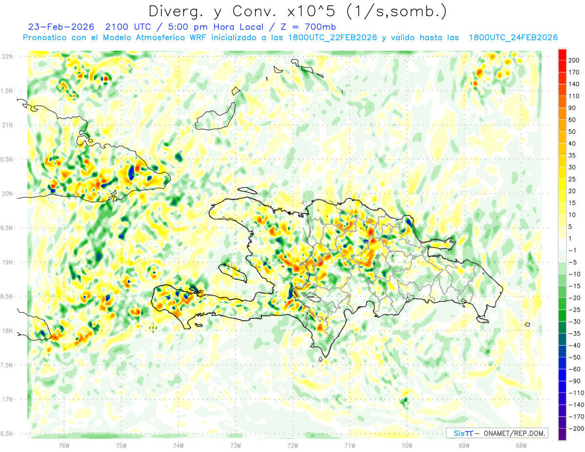Click the latitude axis label "20N"
This screenshot has width=585, height=452.
click(x=7, y=194)
